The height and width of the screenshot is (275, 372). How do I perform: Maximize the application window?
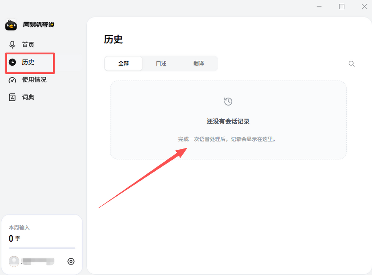(342, 7)
